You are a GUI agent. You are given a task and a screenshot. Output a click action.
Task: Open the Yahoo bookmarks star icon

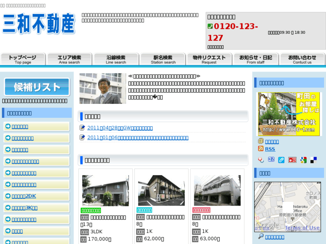[261, 160]
